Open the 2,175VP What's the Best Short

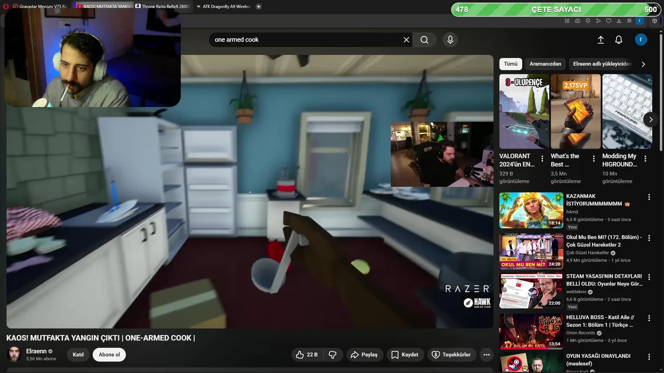[576, 111]
